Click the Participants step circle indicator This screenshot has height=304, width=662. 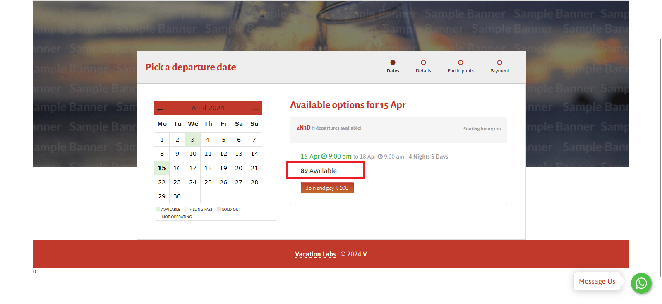point(461,63)
